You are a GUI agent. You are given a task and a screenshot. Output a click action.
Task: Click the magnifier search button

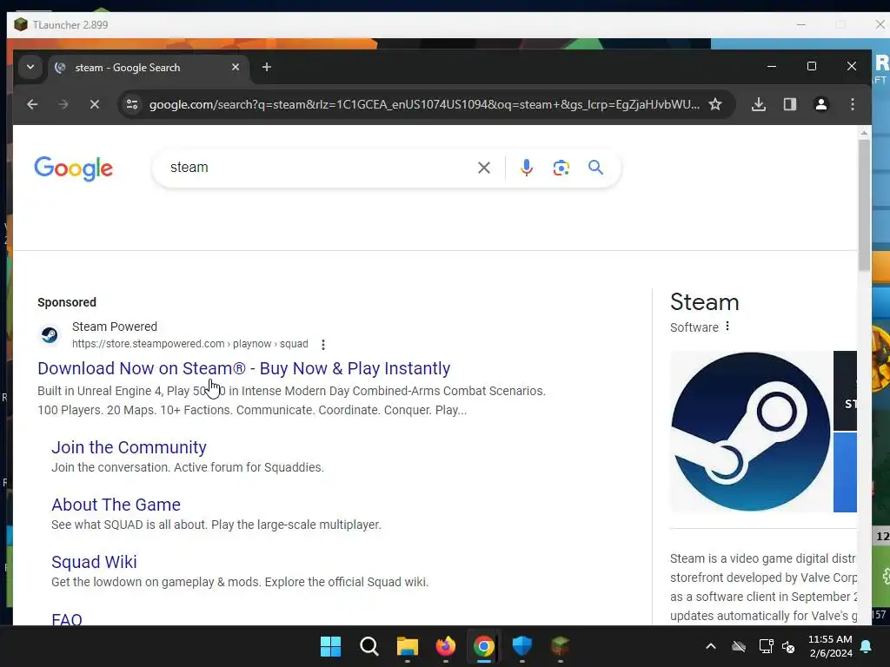coord(595,168)
